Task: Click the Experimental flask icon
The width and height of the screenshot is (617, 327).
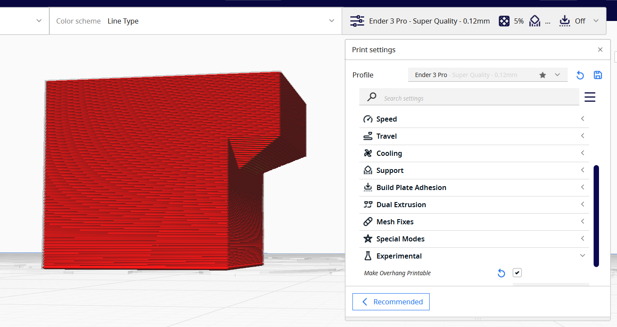Action: tap(367, 256)
